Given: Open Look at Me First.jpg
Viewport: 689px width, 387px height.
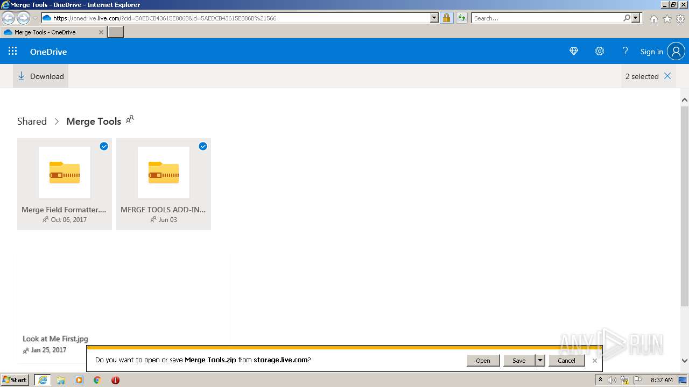Looking at the screenshot, I should point(55,339).
